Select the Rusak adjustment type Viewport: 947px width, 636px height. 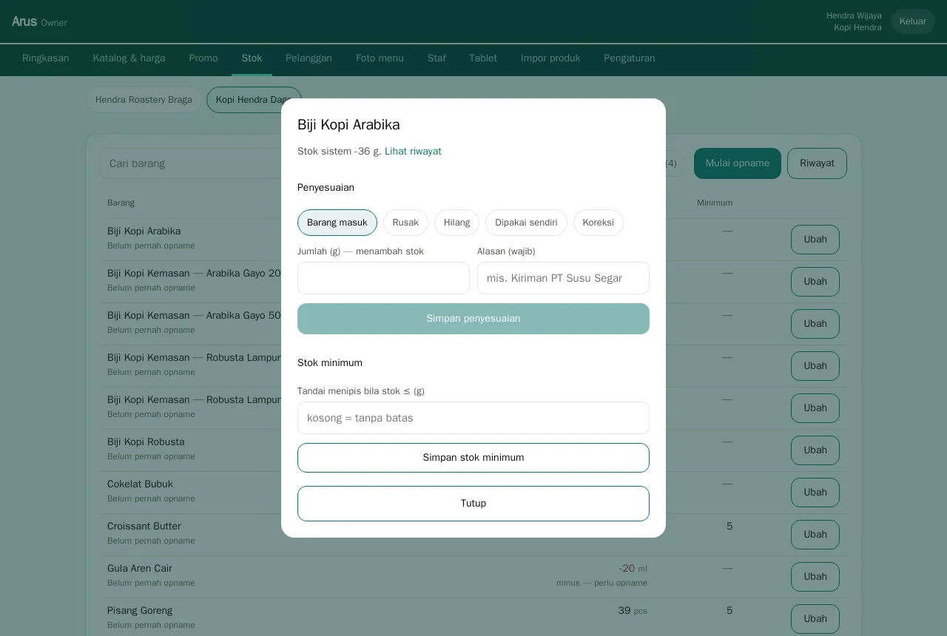[405, 223]
